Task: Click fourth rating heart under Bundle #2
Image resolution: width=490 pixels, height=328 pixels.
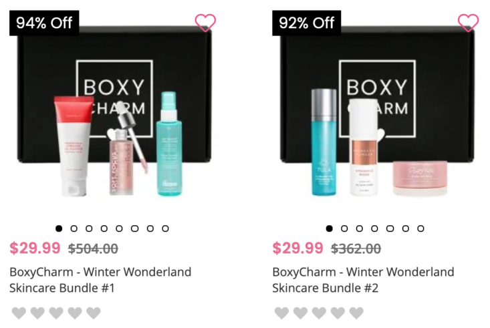Action: point(338,313)
